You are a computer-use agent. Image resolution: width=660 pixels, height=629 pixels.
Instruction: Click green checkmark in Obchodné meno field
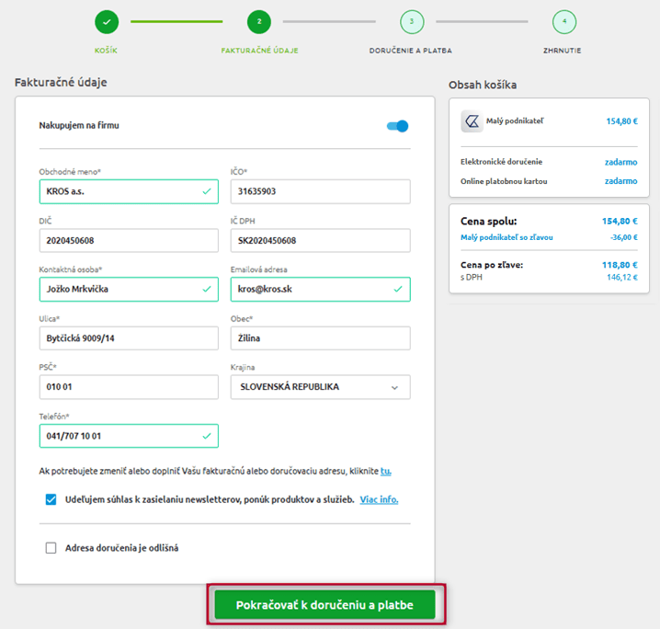[x=207, y=192]
